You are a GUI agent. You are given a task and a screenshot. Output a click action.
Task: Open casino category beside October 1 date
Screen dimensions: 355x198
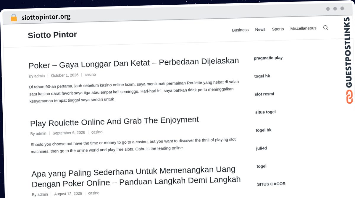pos(90,75)
